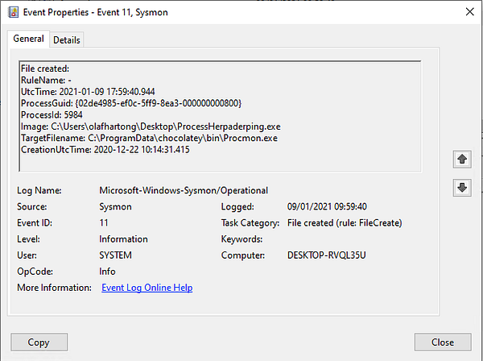
Task: Click the up arrow previous event button
Action: pyautogui.click(x=462, y=160)
